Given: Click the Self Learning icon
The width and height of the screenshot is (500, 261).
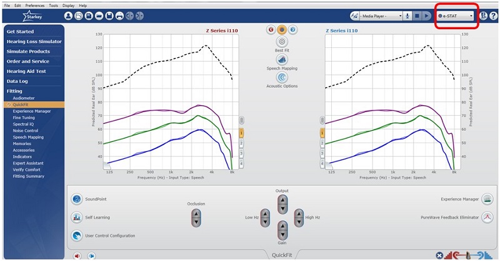Looking at the screenshot, I should (76, 217).
